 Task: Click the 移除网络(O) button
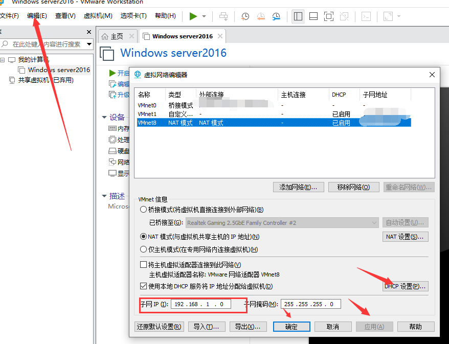click(354, 187)
